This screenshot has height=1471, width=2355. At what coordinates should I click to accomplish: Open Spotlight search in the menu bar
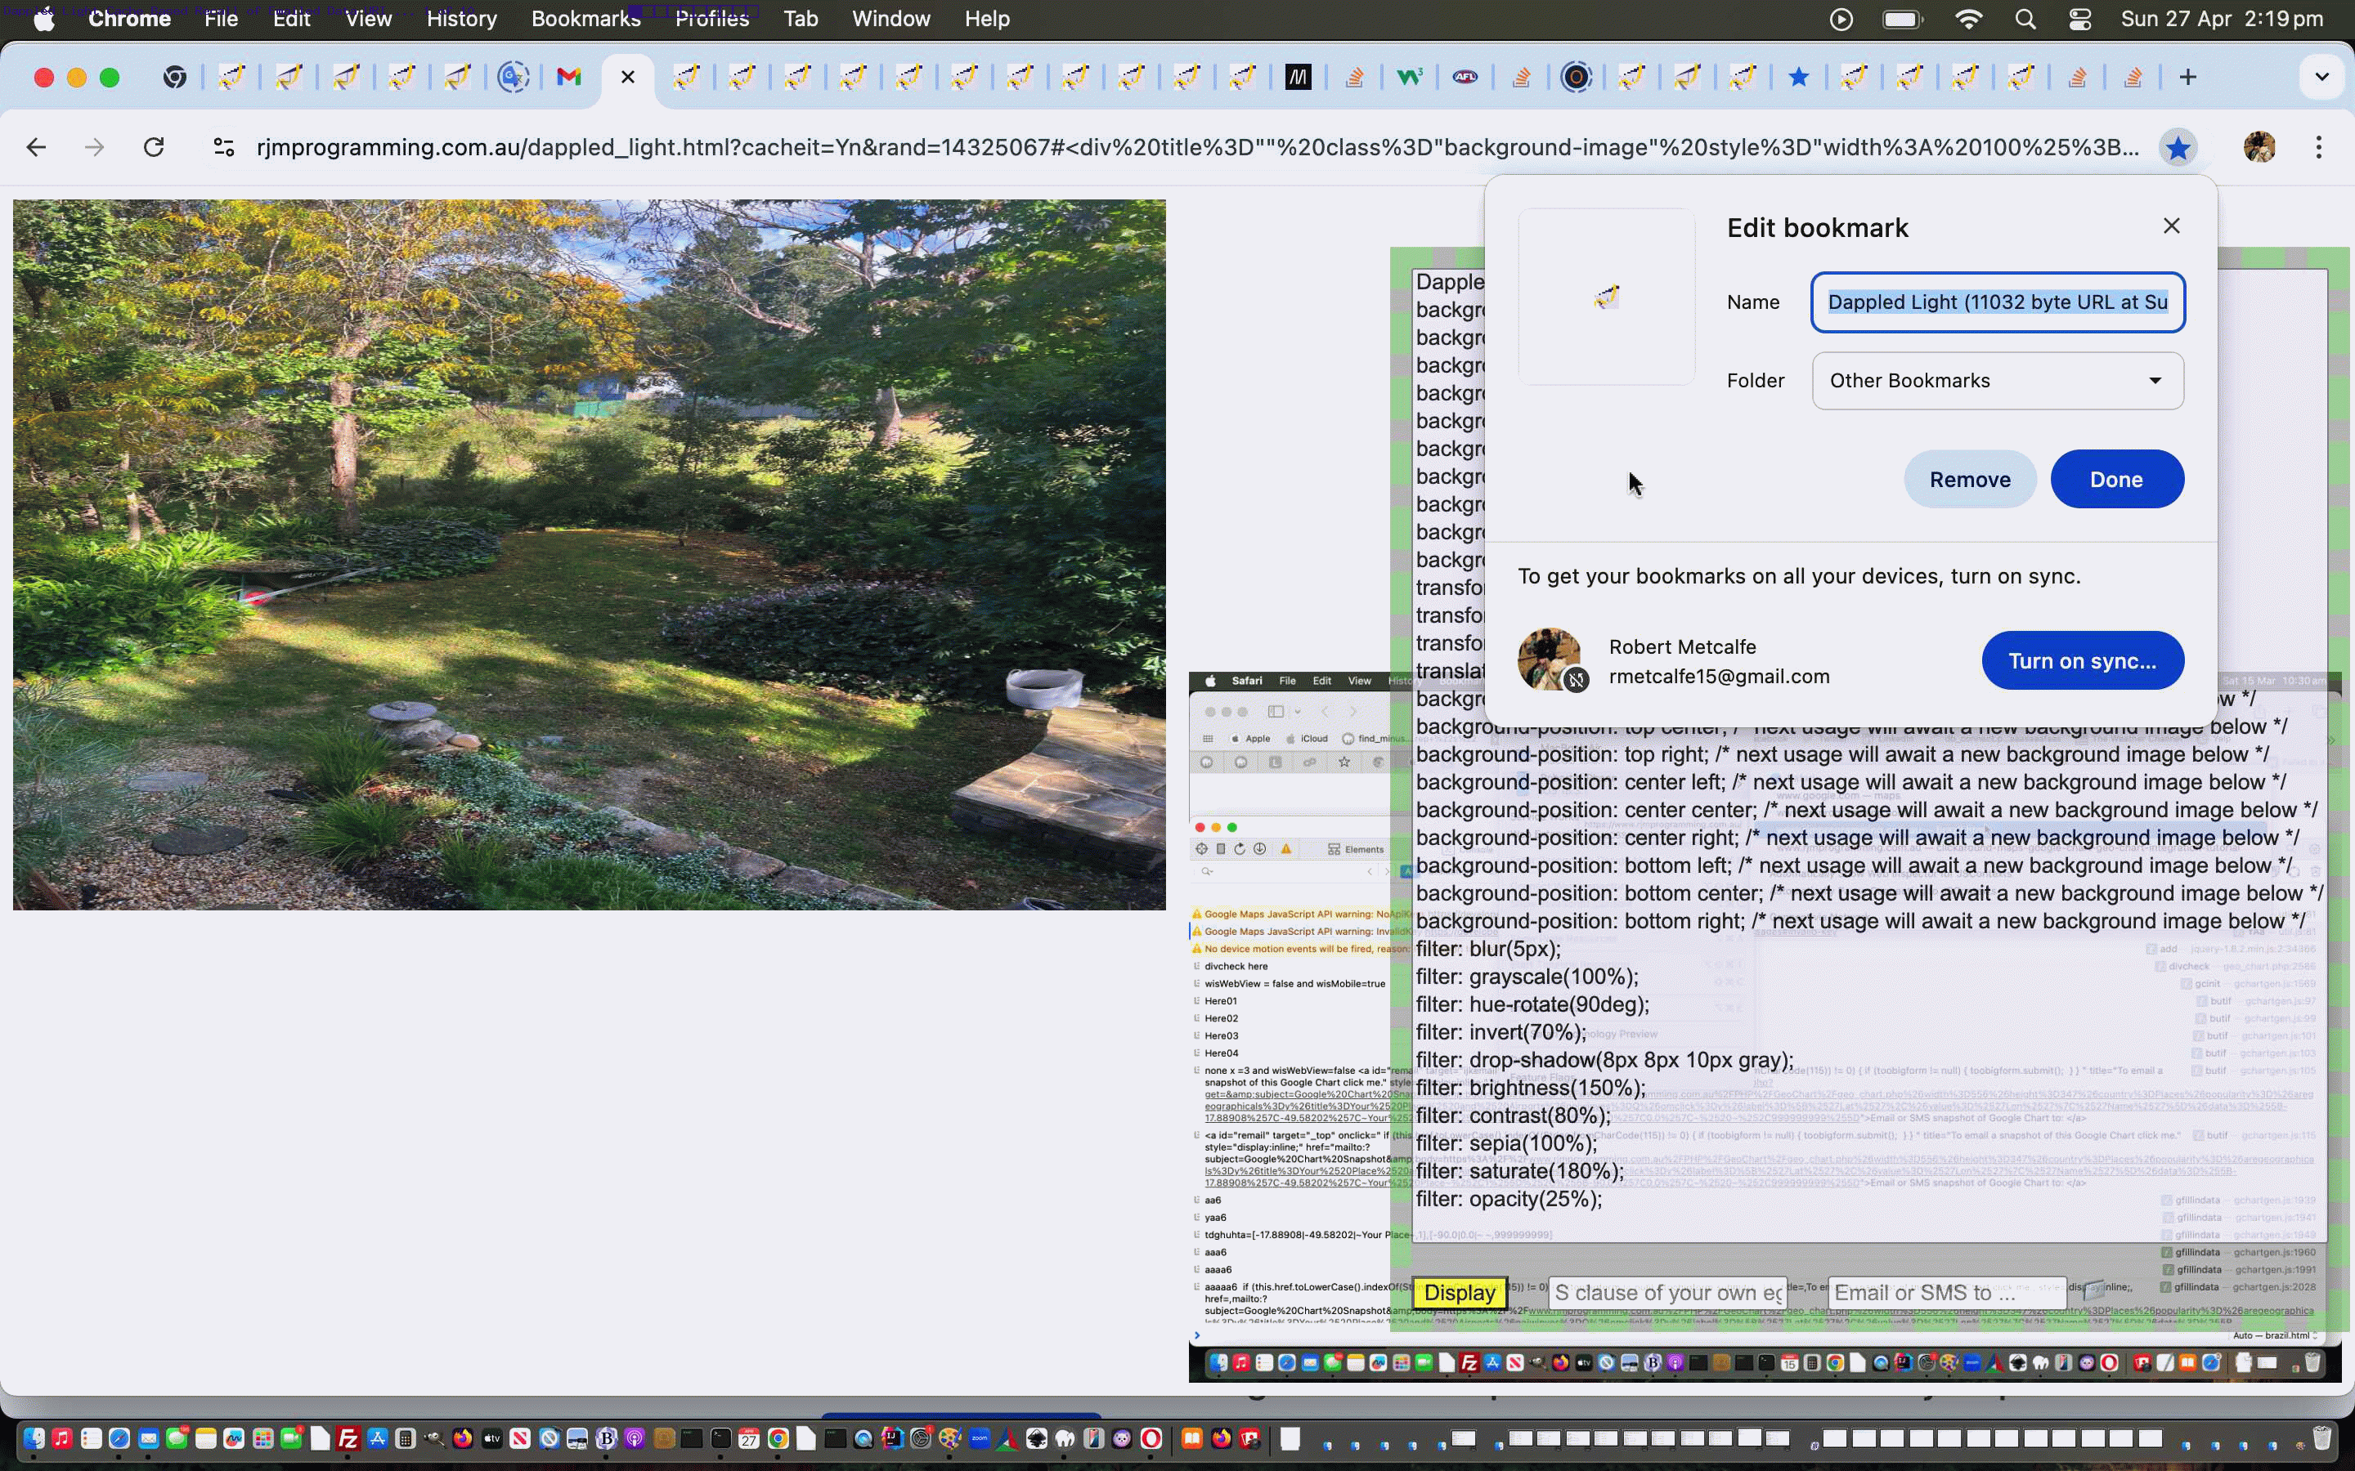[2025, 20]
